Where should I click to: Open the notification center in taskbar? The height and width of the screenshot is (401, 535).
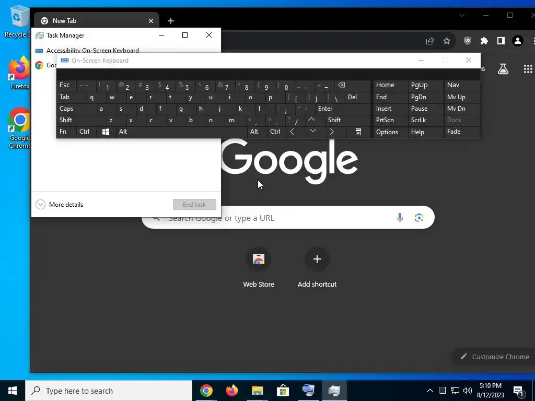519,391
